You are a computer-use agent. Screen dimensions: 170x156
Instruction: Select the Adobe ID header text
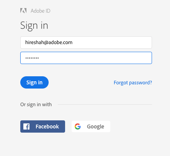pos(41,11)
